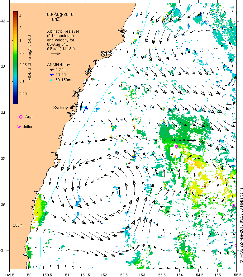Click the cyan 80-150m legend arrow
The width and height of the screenshot is (243, 277).
52,80
